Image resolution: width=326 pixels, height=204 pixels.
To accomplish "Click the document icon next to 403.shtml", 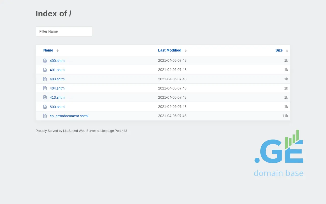I will 45,79.
